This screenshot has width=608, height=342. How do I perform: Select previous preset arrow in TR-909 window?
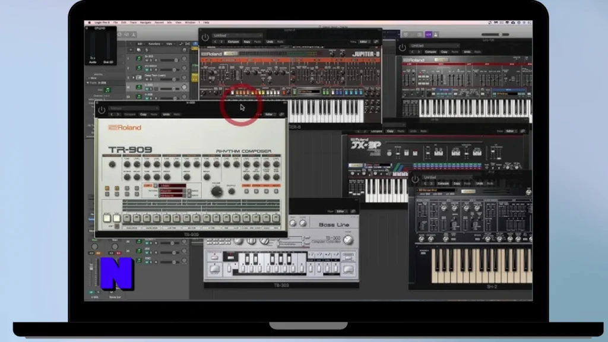pos(112,115)
